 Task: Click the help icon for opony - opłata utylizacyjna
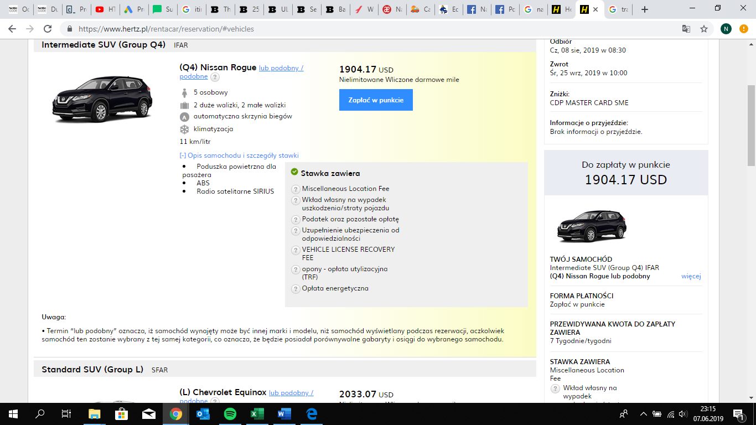coord(296,269)
